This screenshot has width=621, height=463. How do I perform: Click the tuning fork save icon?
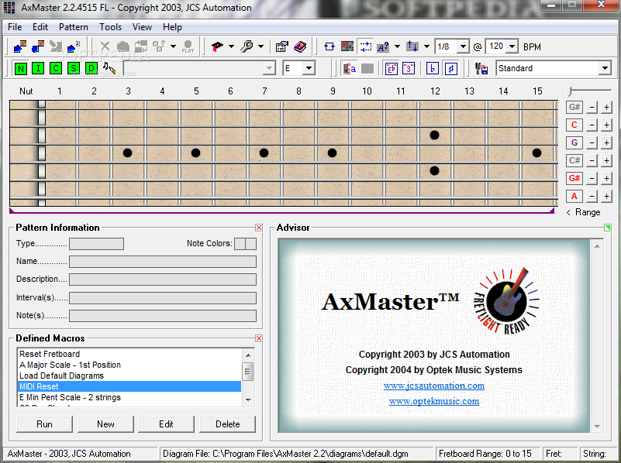[x=481, y=69]
